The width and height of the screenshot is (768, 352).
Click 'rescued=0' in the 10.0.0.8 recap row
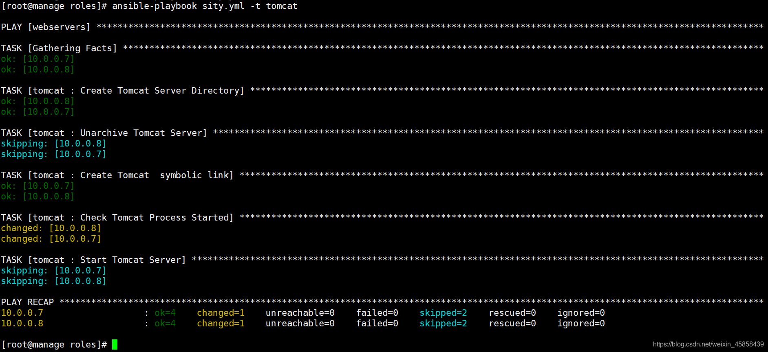(512, 324)
